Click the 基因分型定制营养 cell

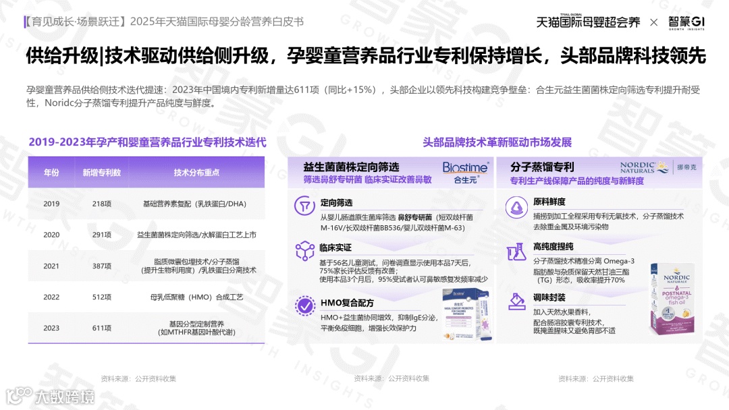(196, 328)
